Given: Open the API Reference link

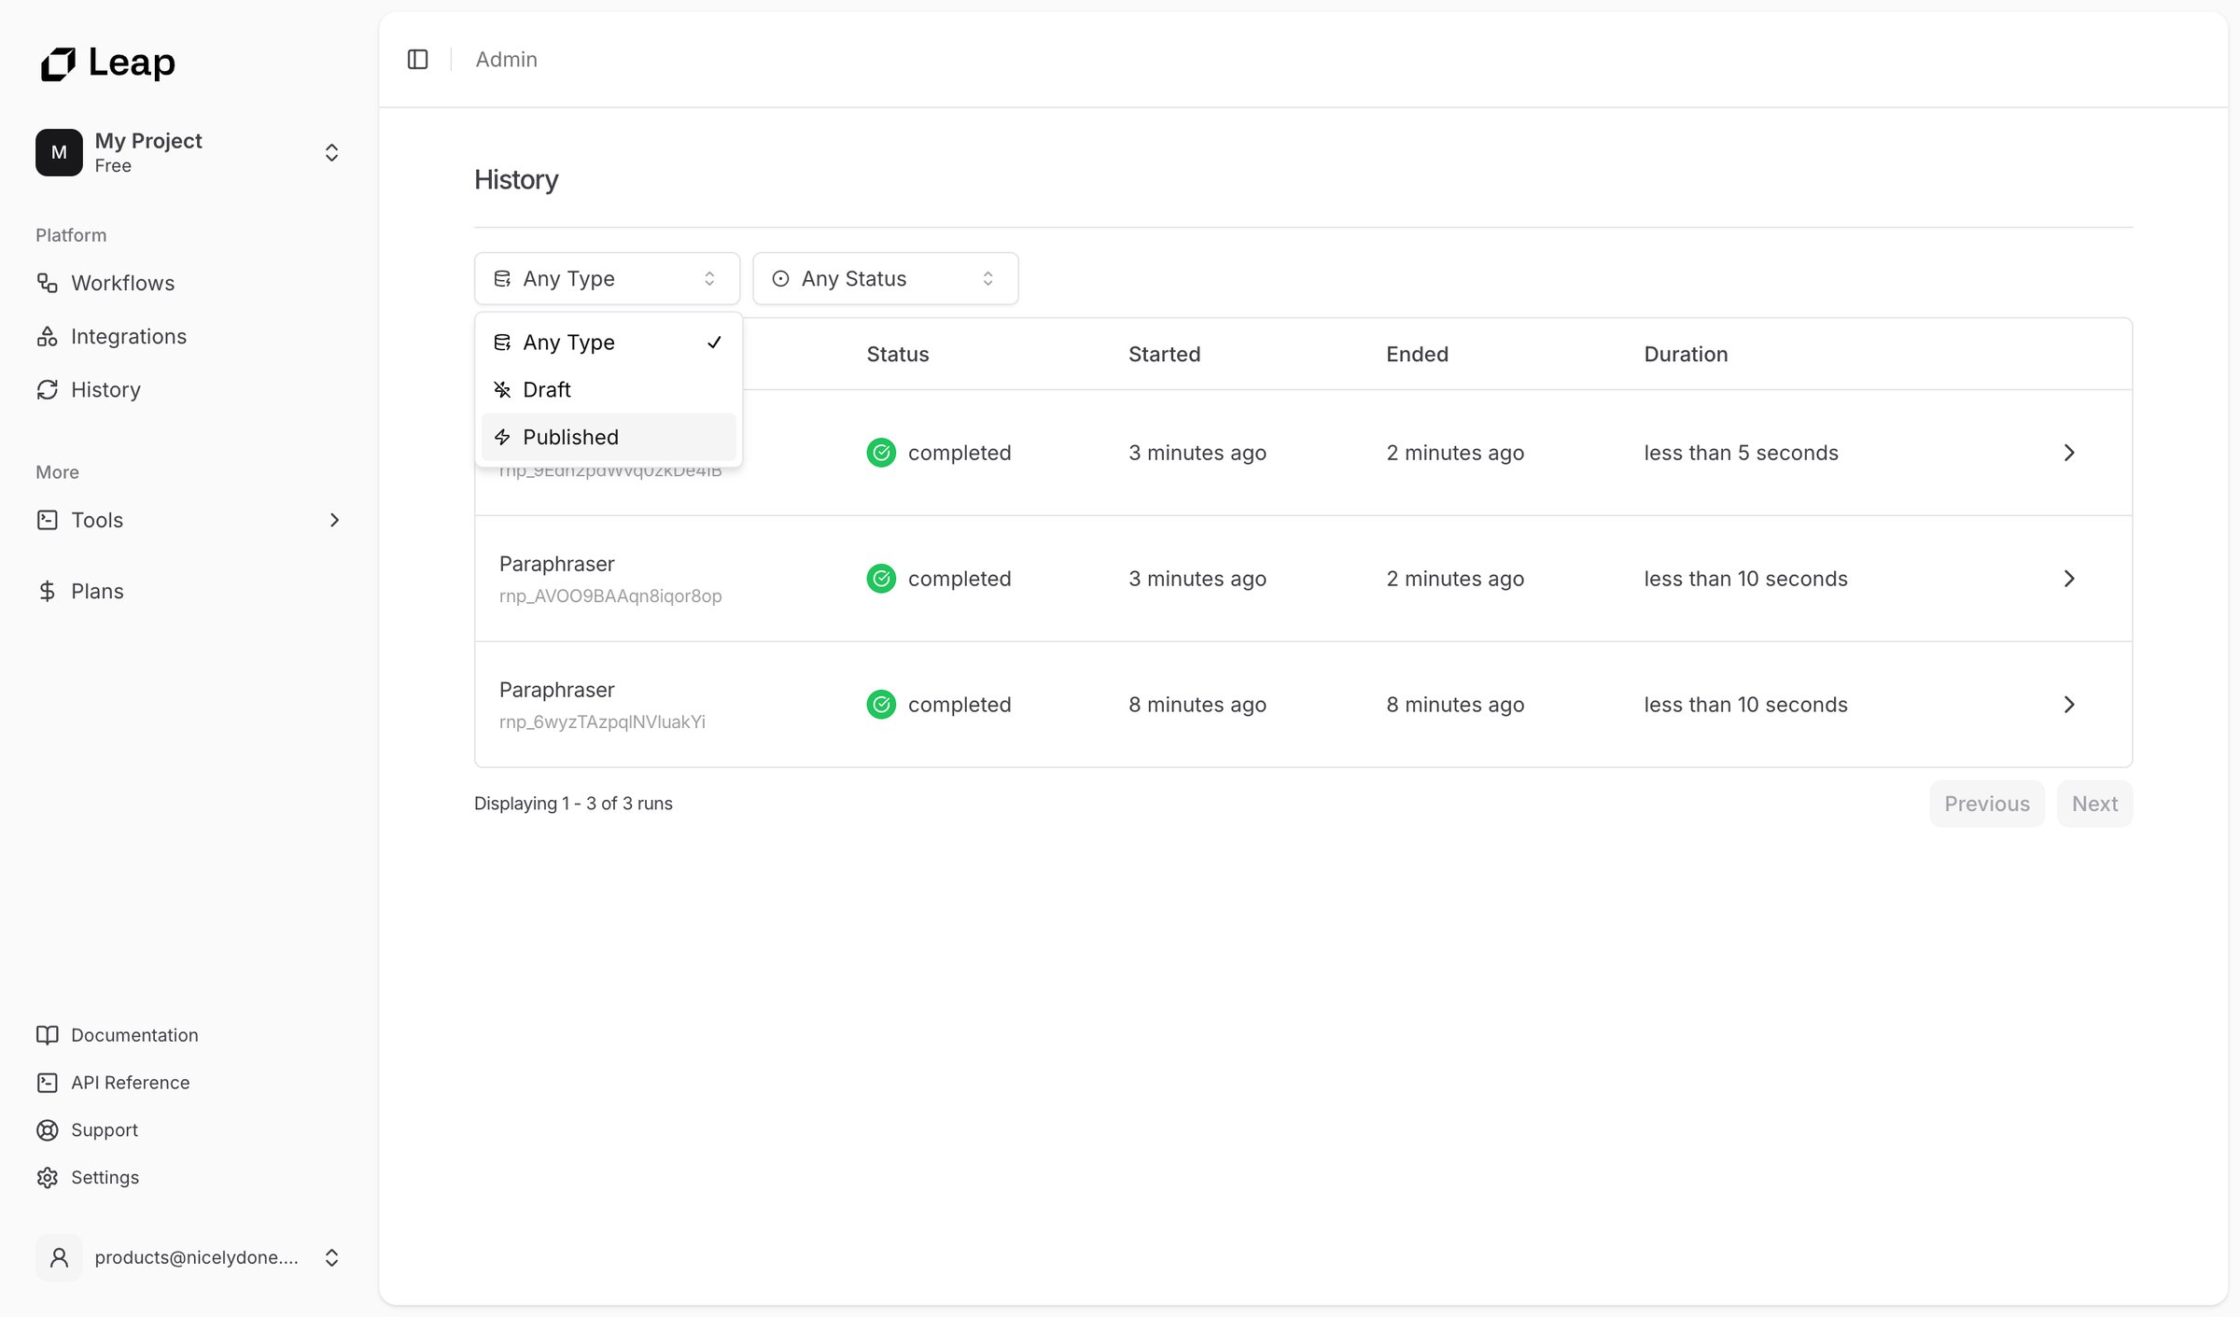Looking at the screenshot, I should pyautogui.click(x=131, y=1083).
